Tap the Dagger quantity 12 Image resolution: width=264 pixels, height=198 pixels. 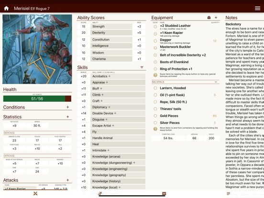(215, 41)
